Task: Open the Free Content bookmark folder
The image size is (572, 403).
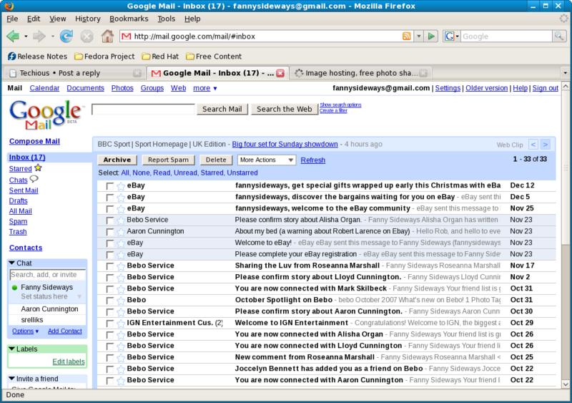Action: click(214, 57)
